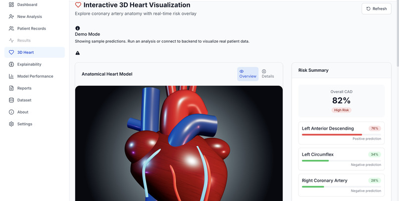Click the New Analysis person-plus icon
Viewport: 399px width, 201px height.
[x=11, y=16]
